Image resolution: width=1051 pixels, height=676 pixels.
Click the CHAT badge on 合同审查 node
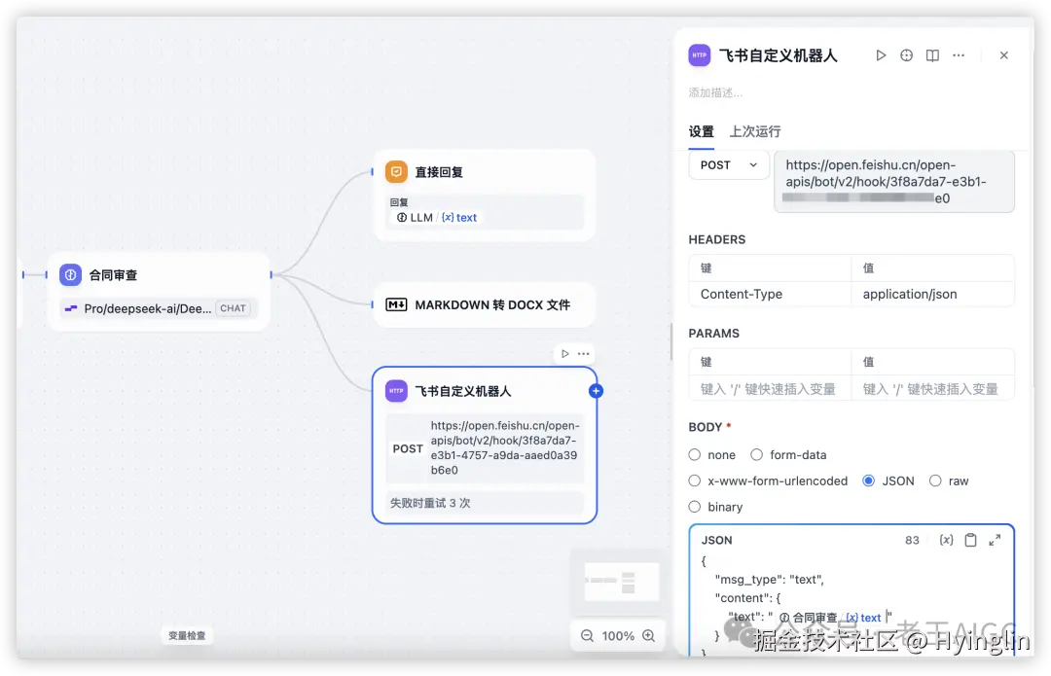pos(233,309)
